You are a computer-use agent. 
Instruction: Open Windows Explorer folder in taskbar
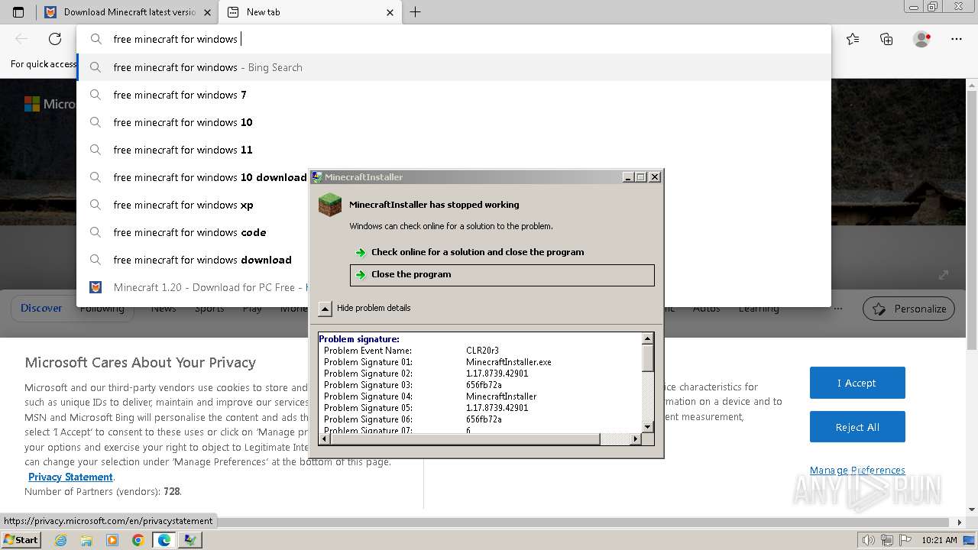[x=86, y=540]
